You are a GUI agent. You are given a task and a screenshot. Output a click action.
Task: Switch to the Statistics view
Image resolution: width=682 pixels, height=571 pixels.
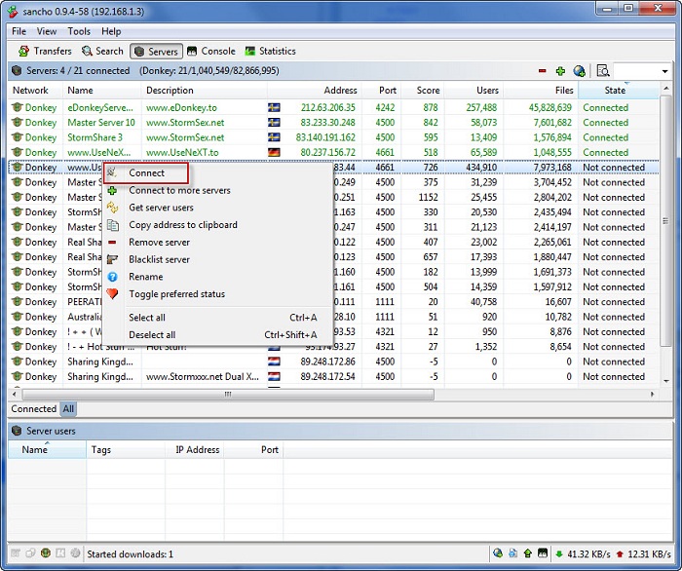tap(270, 51)
